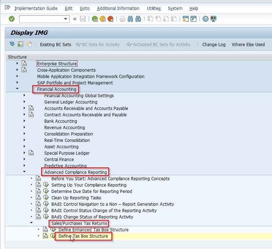Viewport: 272px width, 249px height.
Task: Click the Previous Page icon
Action: point(158,19)
